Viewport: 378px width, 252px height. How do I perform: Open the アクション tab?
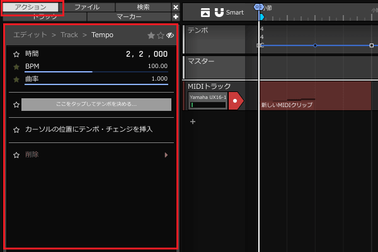[x=31, y=7]
